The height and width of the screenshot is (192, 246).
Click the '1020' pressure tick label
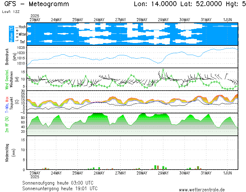21,53
